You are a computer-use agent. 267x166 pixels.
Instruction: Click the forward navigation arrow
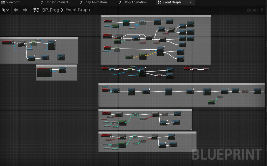[x=25, y=10]
